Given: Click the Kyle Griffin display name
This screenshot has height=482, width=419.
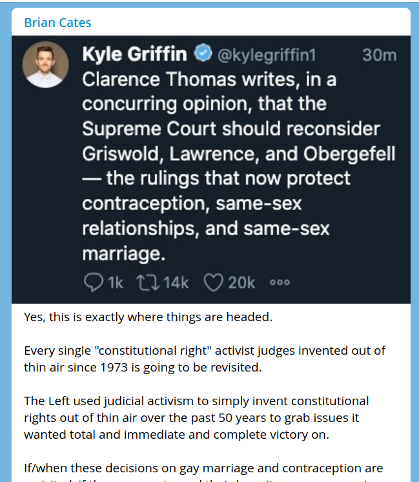Looking at the screenshot, I should (136, 55).
